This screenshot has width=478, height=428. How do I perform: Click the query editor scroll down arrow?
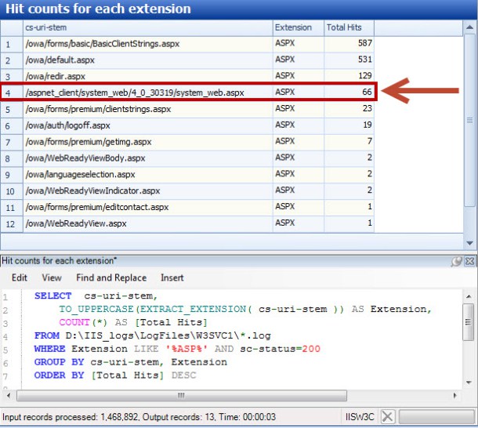469,382
